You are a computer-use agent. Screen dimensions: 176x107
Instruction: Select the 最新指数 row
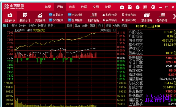(x=152, y=58)
